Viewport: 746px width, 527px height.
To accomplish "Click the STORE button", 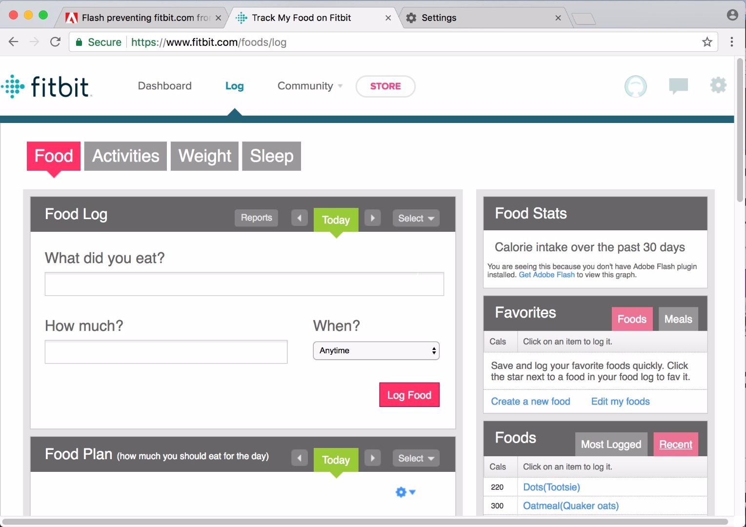I will [x=385, y=86].
